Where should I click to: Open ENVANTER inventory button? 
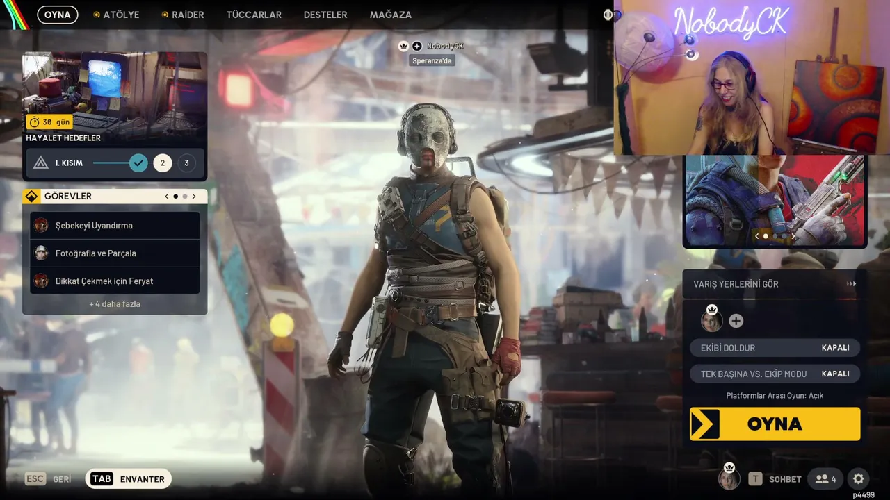pyautogui.click(x=129, y=478)
